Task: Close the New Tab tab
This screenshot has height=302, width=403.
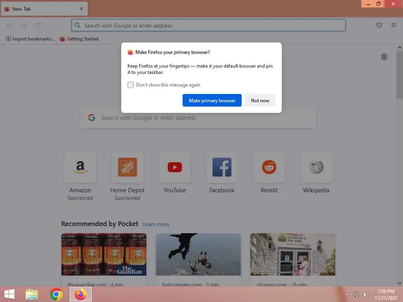Action: click(x=81, y=9)
